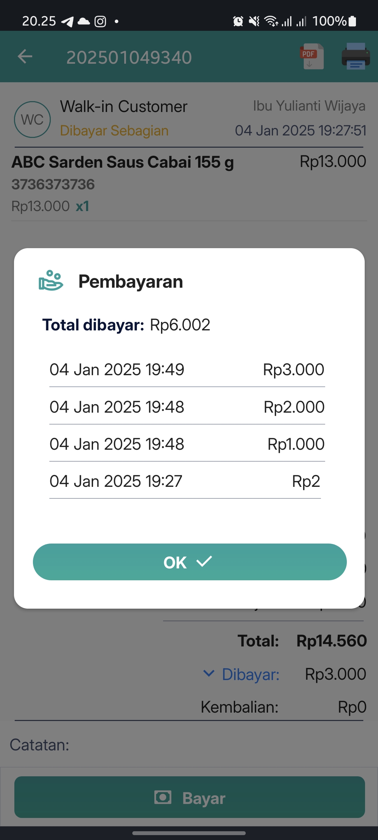Tap the Walk-in Customer name
Viewport: 378px width, 840px height.
(x=124, y=106)
